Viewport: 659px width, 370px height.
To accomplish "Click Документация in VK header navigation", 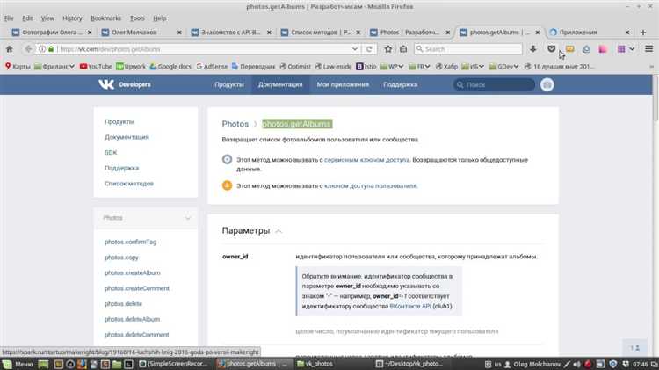I will pos(280,84).
